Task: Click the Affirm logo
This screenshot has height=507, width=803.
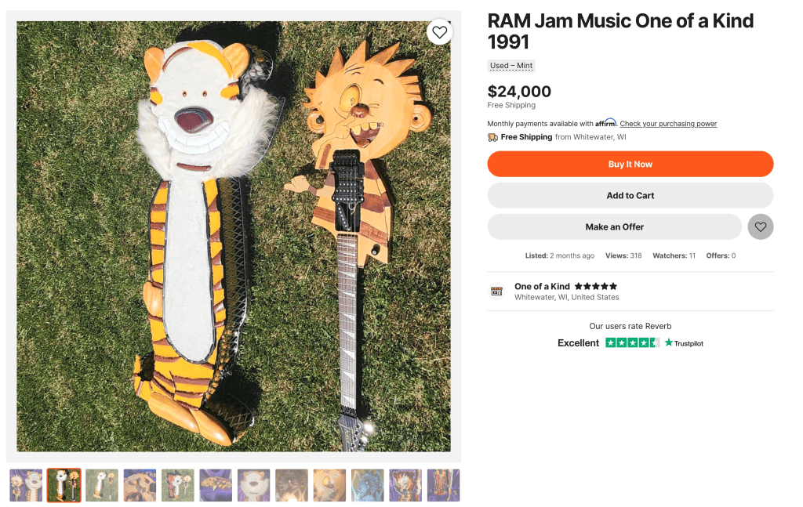Action: 605,123
